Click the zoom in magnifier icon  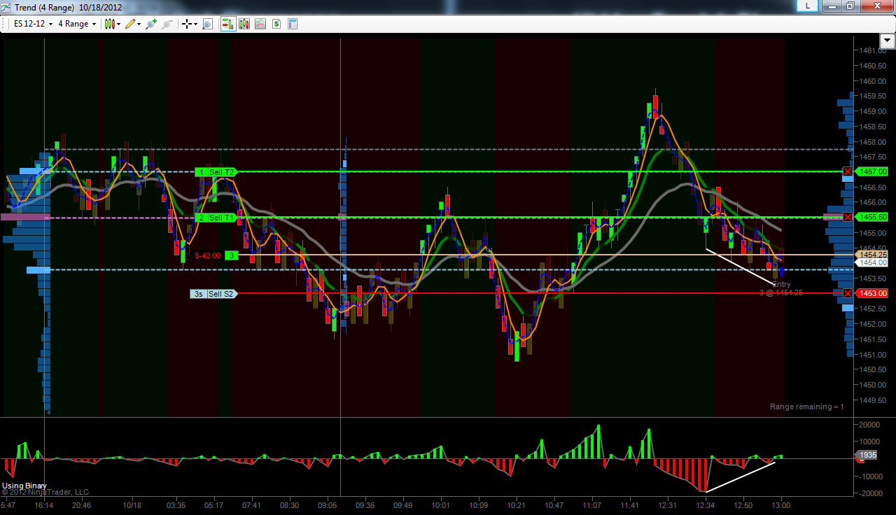(150, 24)
